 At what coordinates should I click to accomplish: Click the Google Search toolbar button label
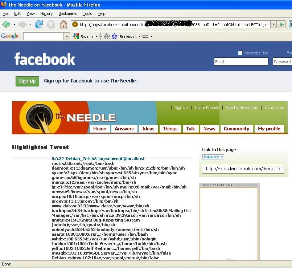pos(87,37)
